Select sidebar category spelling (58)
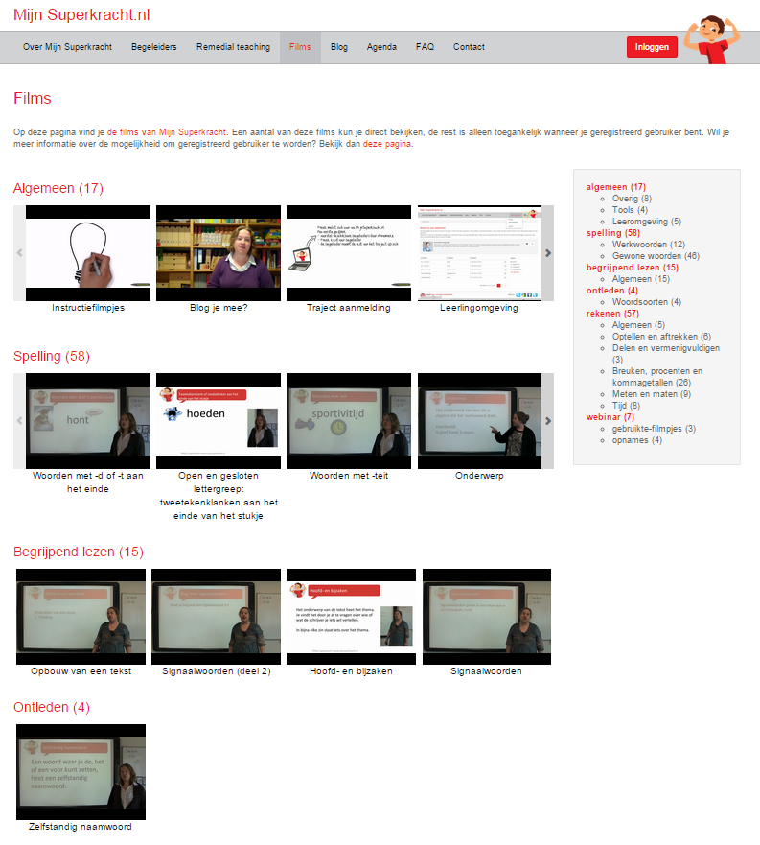 [613, 233]
